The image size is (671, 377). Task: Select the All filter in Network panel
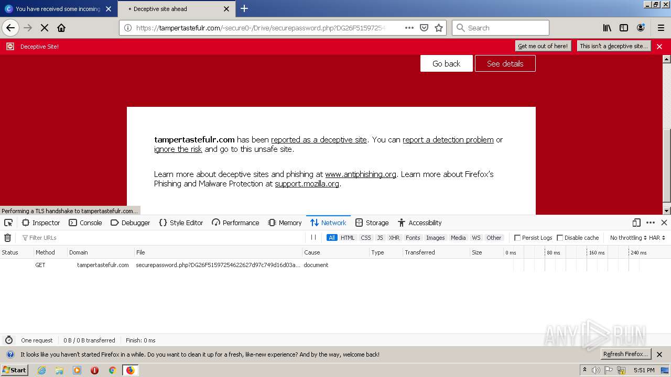332,238
